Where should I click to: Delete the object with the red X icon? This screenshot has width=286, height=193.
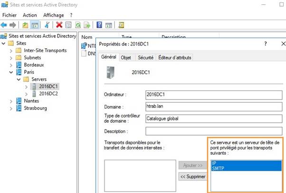coord(59,25)
